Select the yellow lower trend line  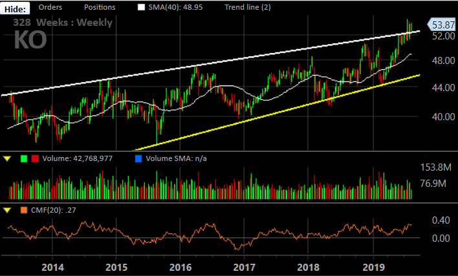tap(276, 113)
